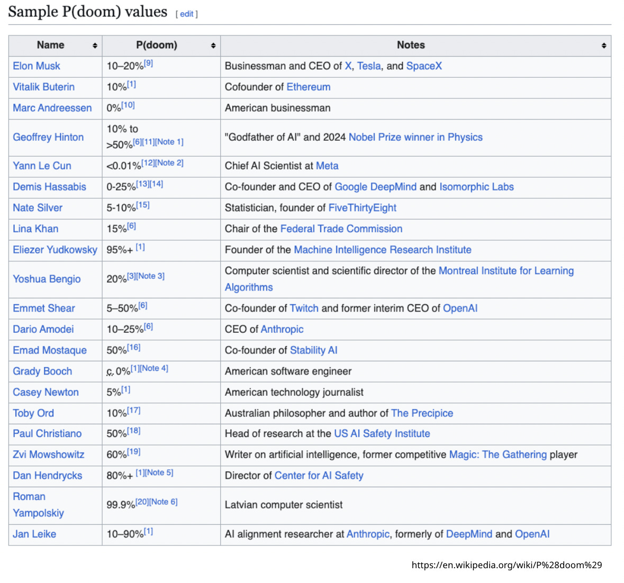Click citation [9] next to 10–20%
The height and width of the screenshot is (583, 624).
click(x=148, y=63)
